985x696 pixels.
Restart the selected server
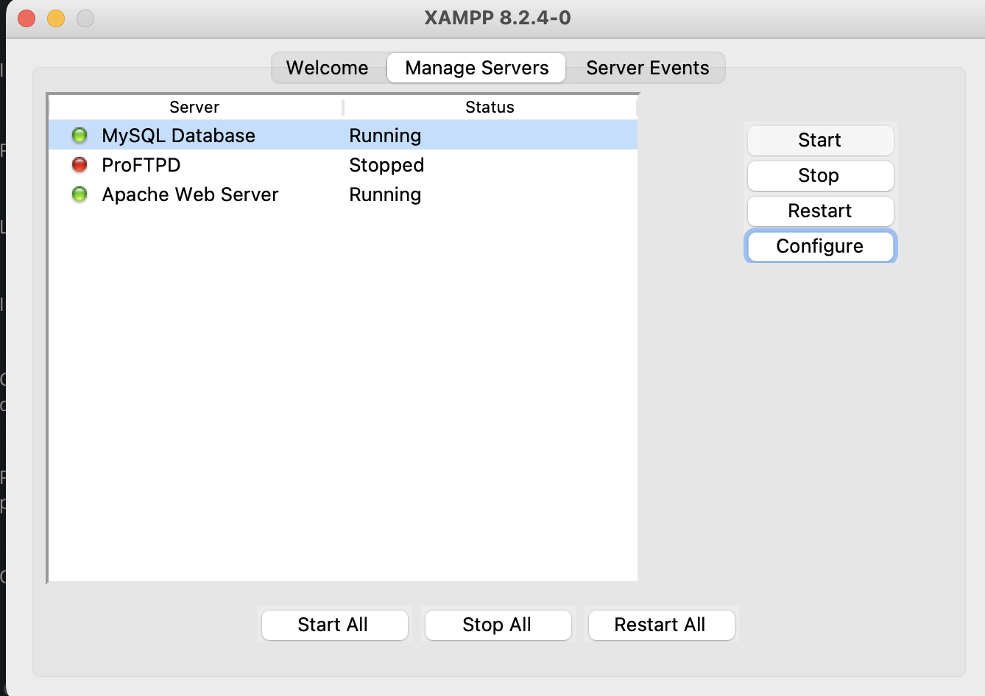pos(820,211)
